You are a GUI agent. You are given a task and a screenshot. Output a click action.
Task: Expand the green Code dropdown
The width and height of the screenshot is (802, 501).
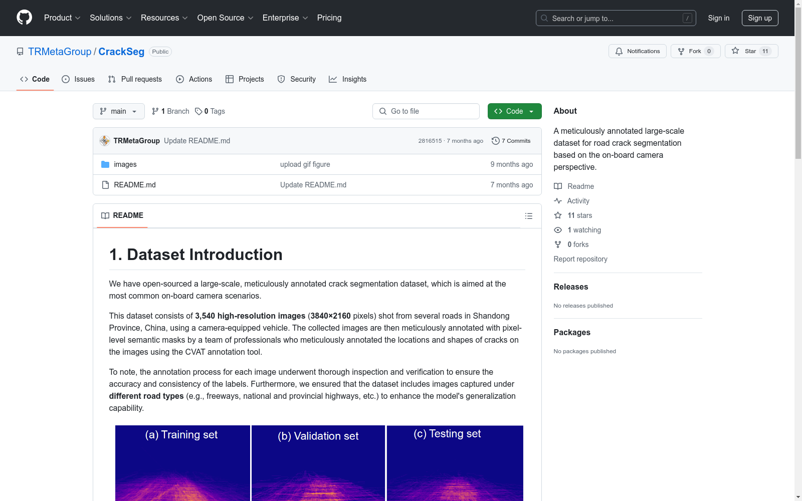click(514, 111)
